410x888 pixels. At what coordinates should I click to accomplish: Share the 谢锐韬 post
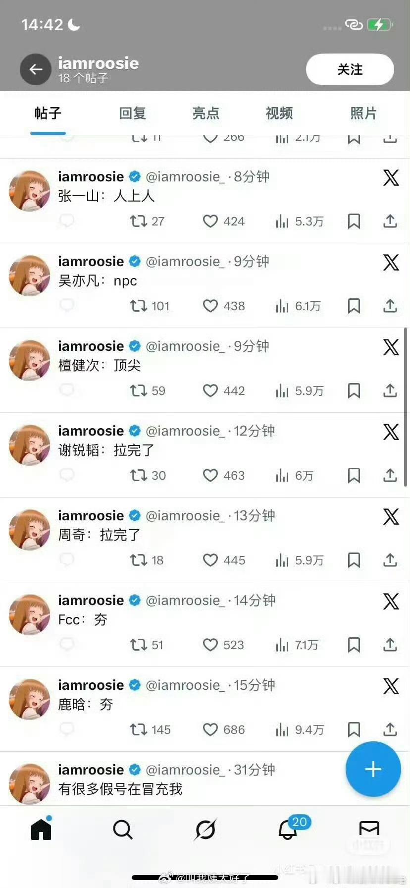point(390,475)
